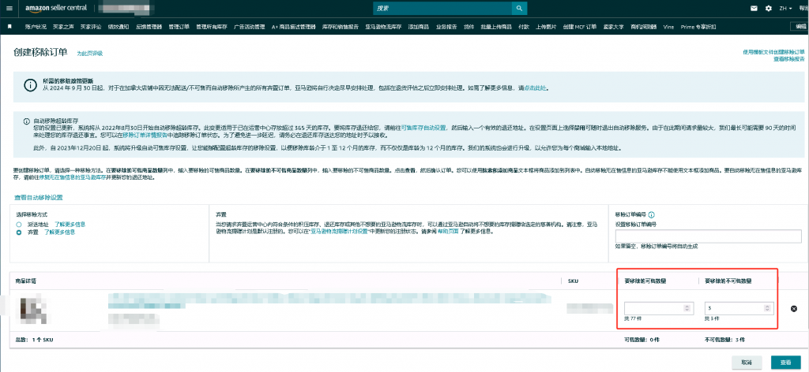Focus the 要移除的可售数量 input field
The width and height of the screenshot is (809, 372).
[x=658, y=308]
